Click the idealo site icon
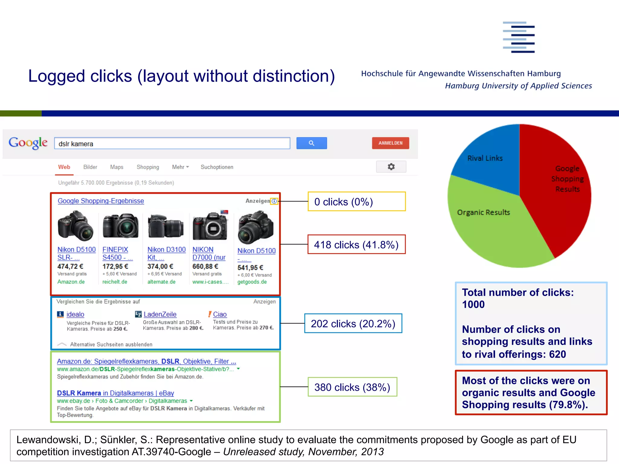This screenshot has height=464, width=619. (60, 314)
